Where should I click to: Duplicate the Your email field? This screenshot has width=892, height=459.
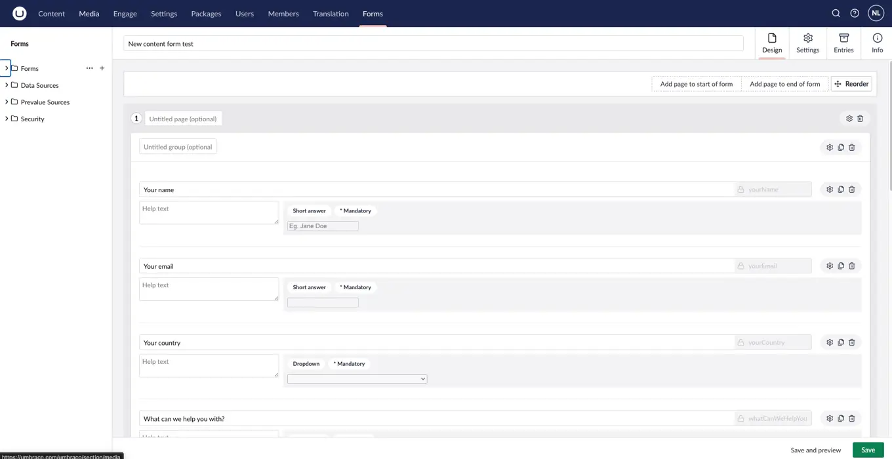pyautogui.click(x=840, y=265)
